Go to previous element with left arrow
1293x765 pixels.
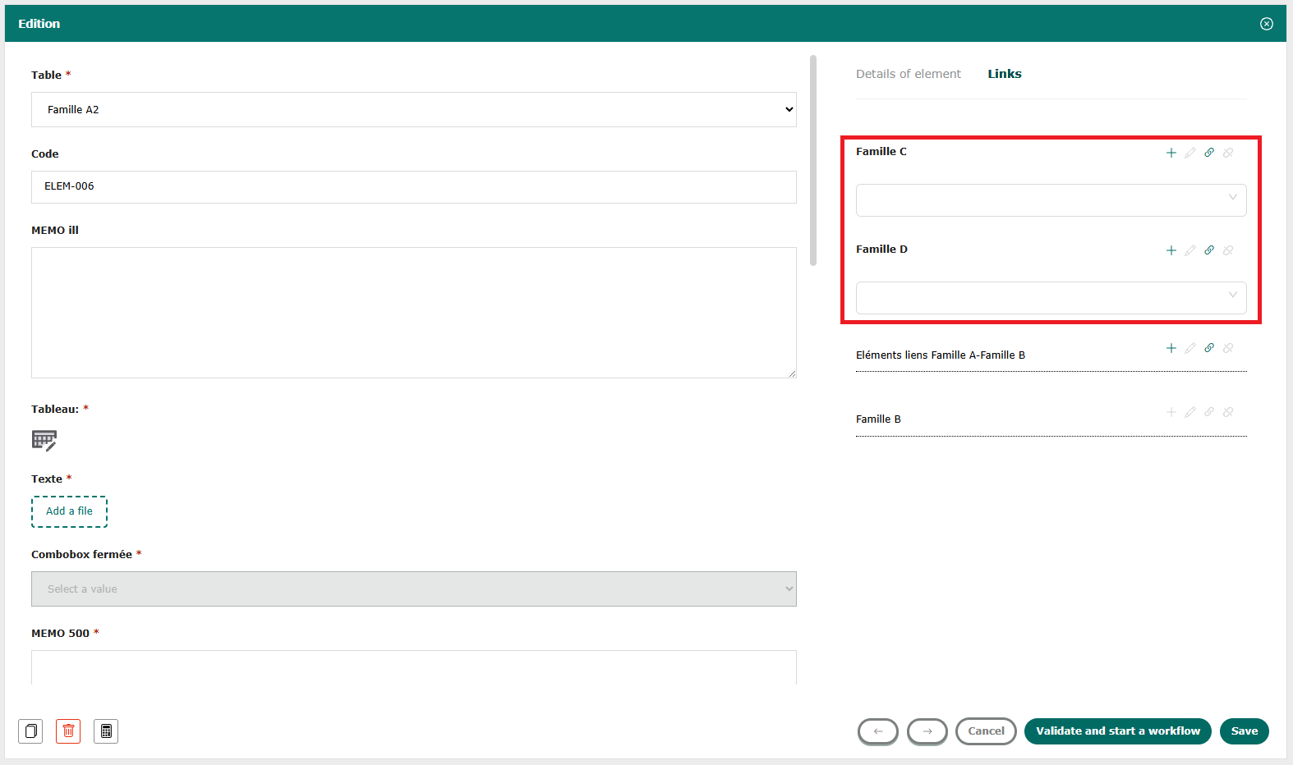click(877, 731)
